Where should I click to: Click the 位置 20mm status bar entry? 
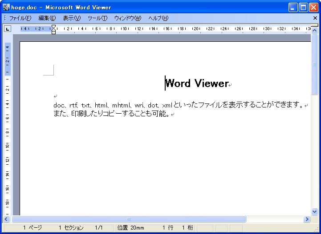[130, 228]
